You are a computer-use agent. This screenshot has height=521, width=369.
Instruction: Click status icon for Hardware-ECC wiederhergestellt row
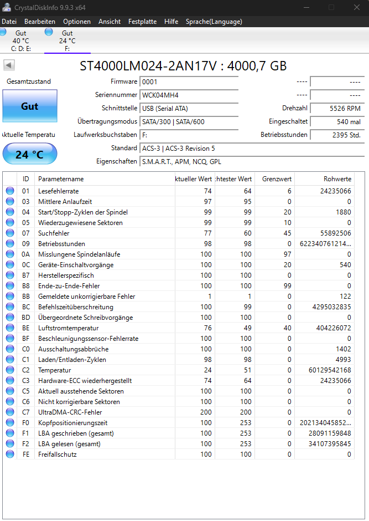point(10,380)
